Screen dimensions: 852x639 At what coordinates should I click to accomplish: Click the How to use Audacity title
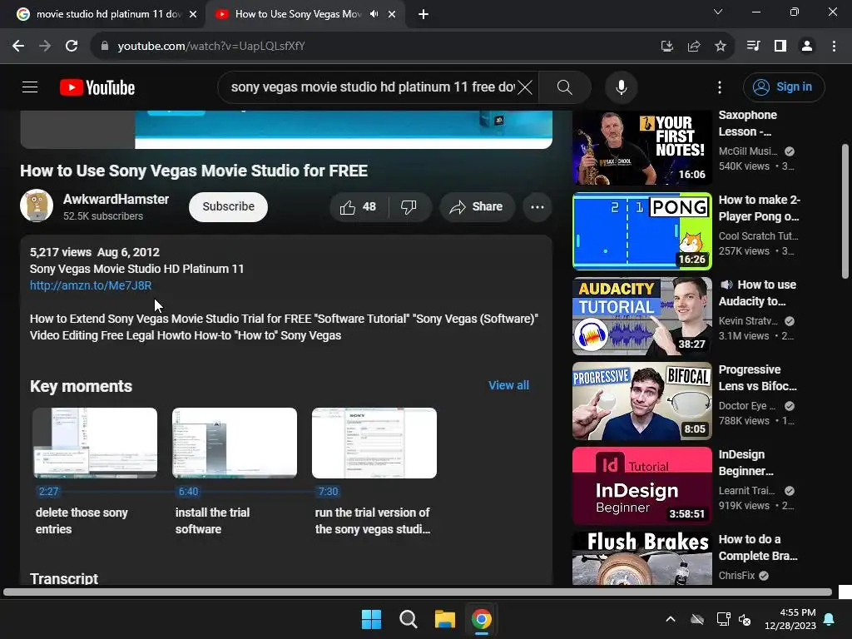click(759, 293)
